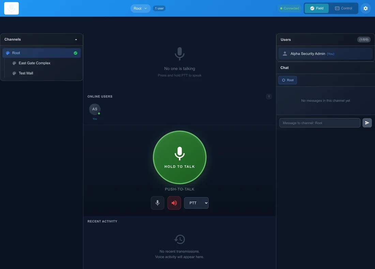
Task: Click the Alpha Security Admin user row
Action: click(326, 54)
